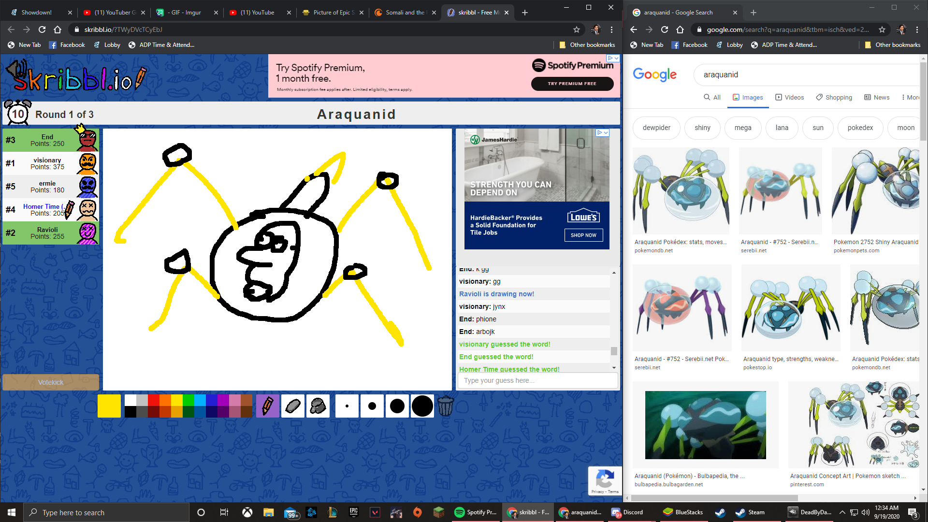Switch to Videos results tab
Viewport: 928px width, 522px height.
(790, 97)
